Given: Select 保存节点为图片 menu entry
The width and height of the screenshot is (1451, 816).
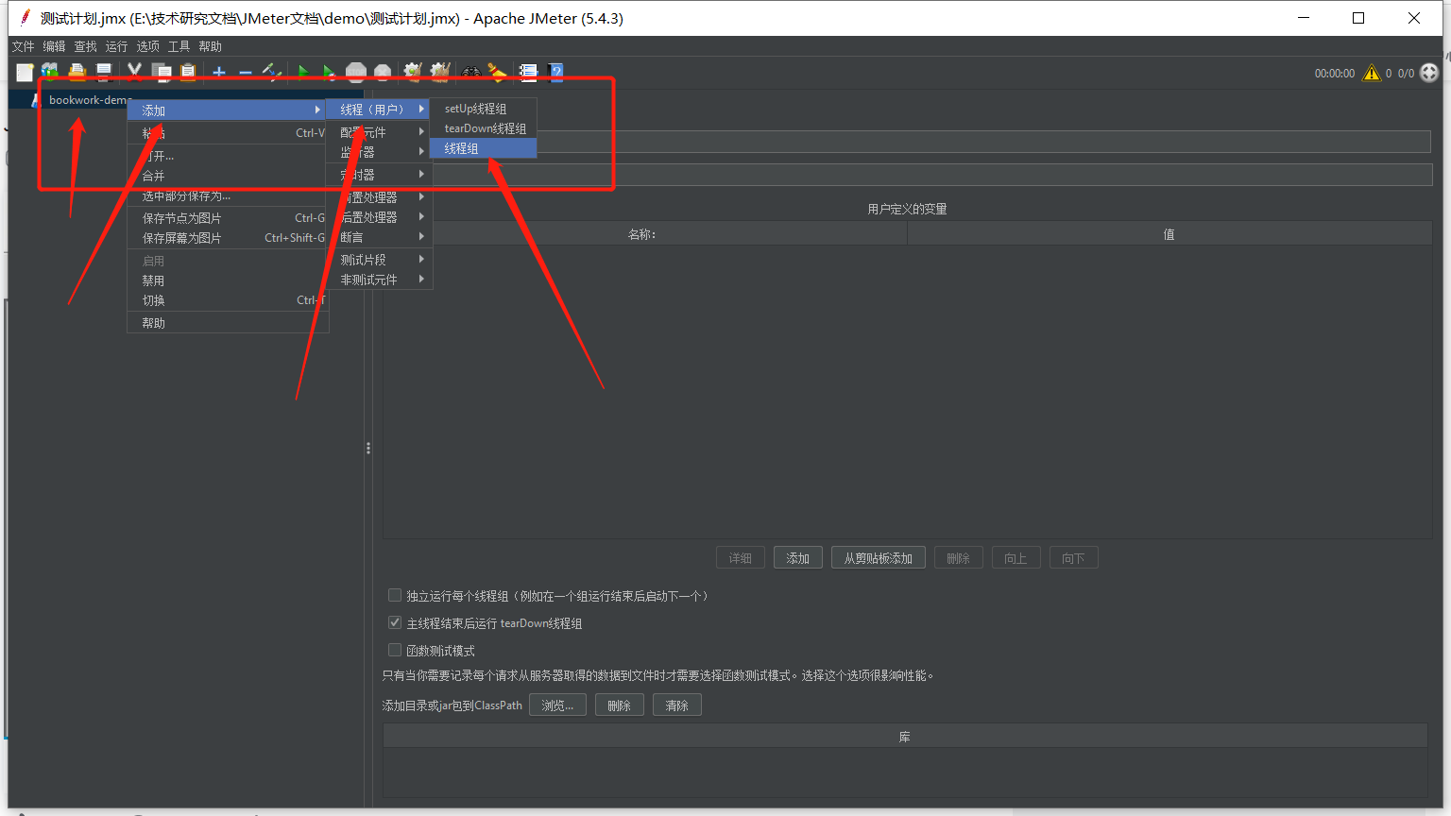Looking at the screenshot, I should point(228,218).
